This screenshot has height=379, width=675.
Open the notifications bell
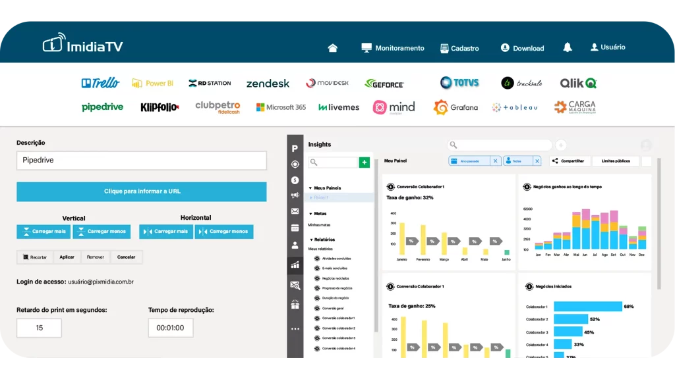point(568,47)
